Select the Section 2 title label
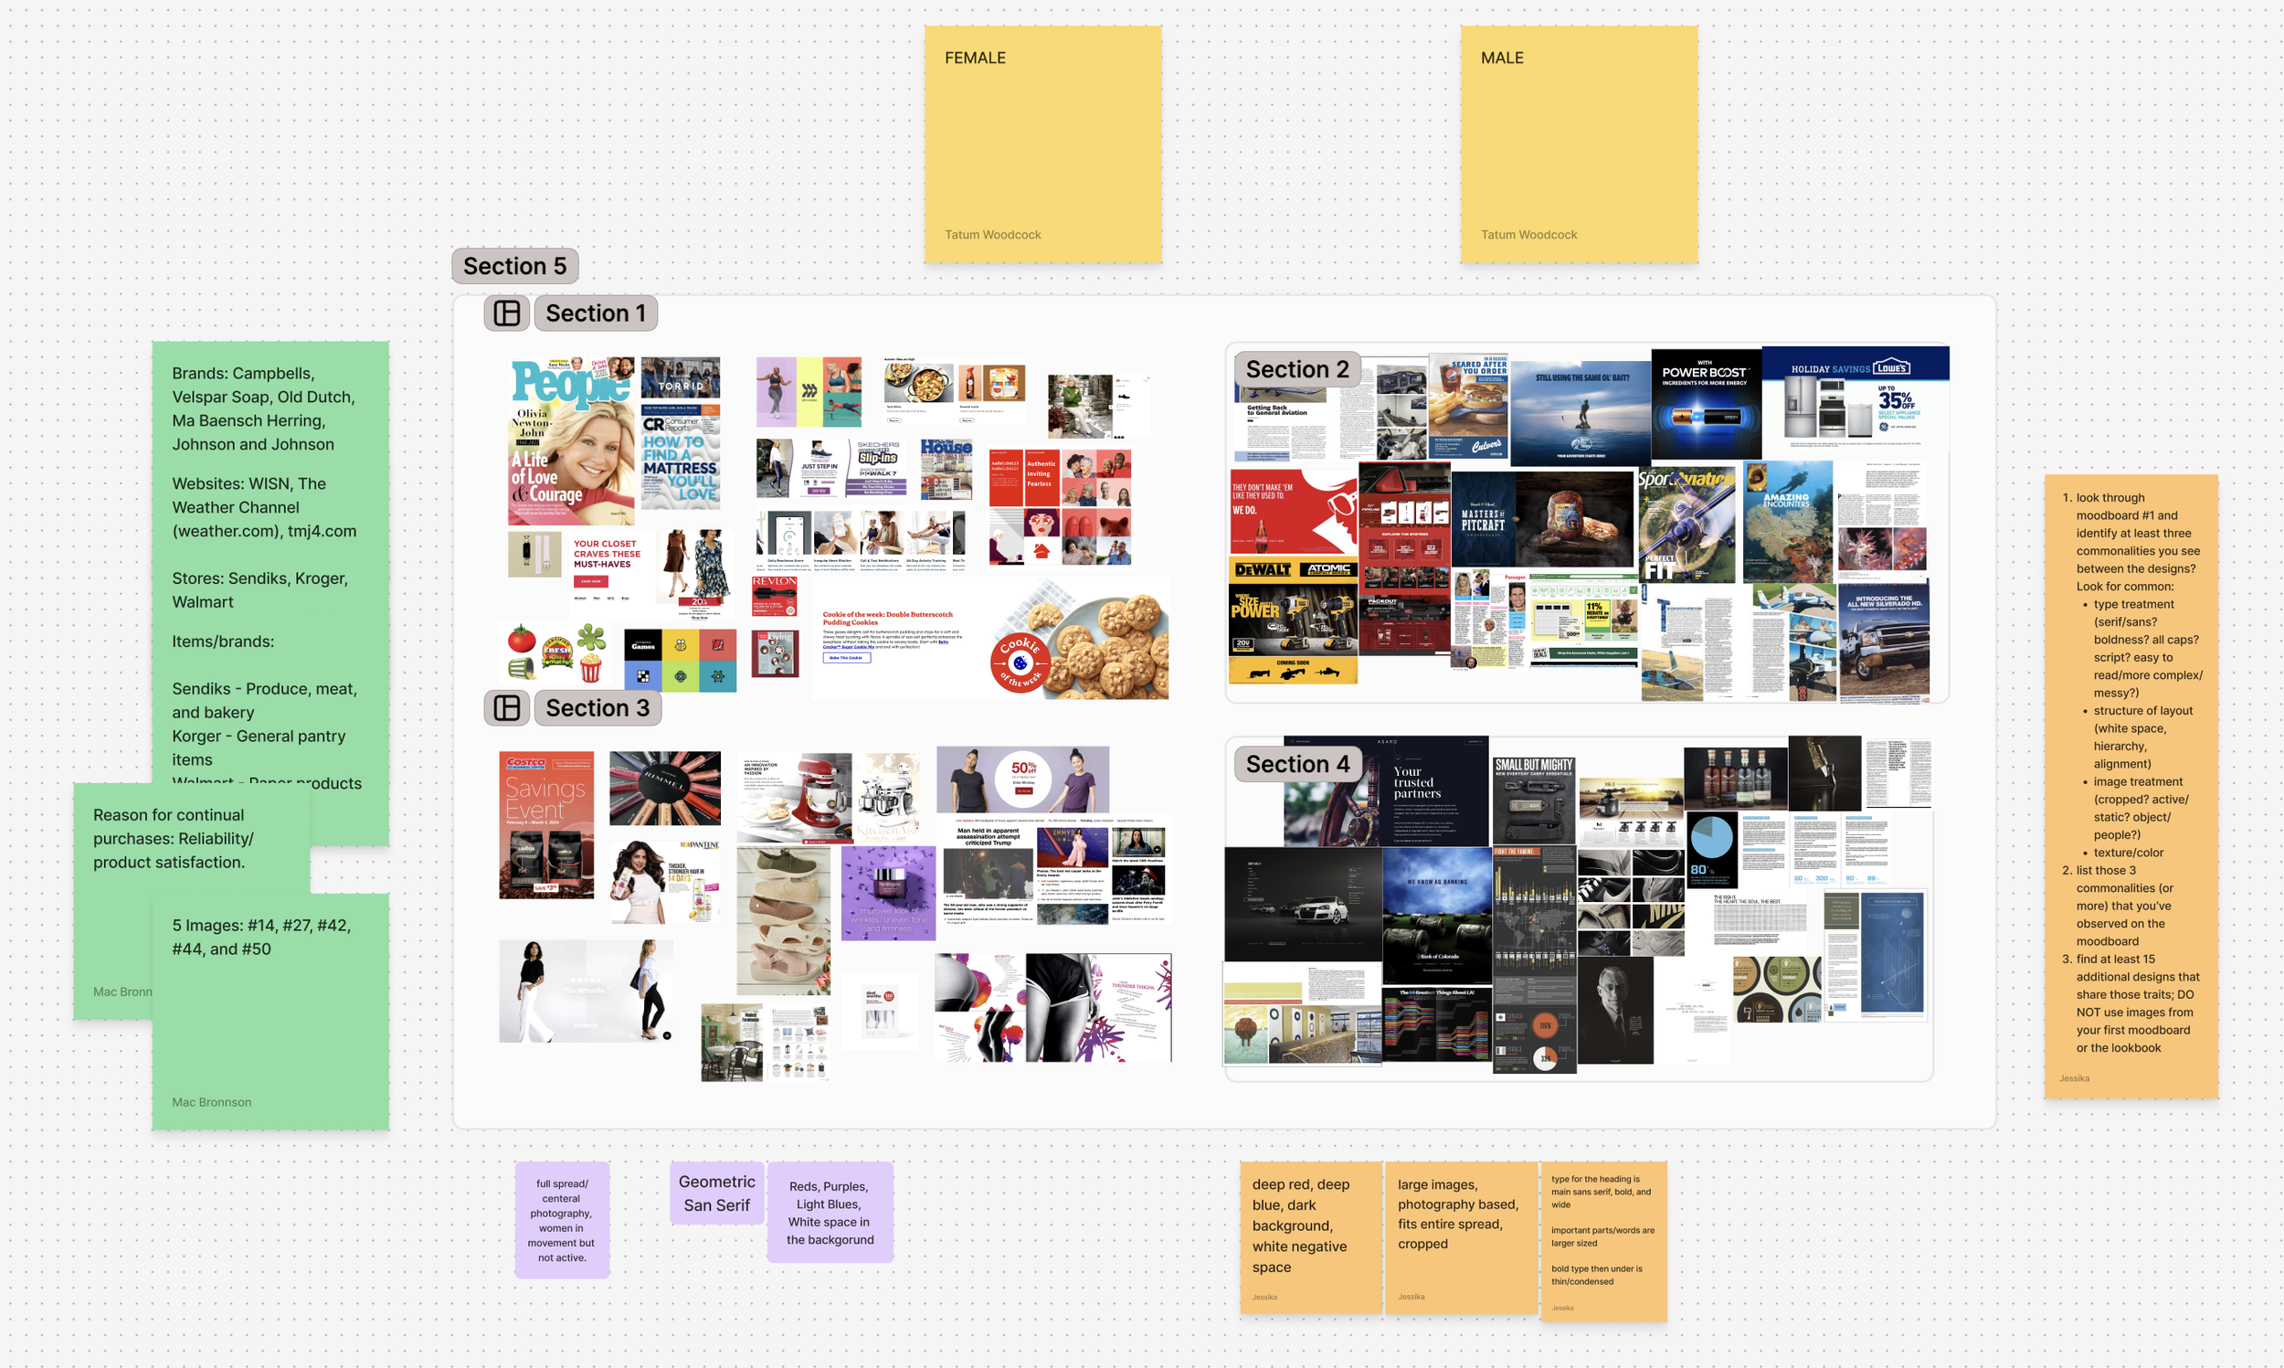 coord(1296,370)
